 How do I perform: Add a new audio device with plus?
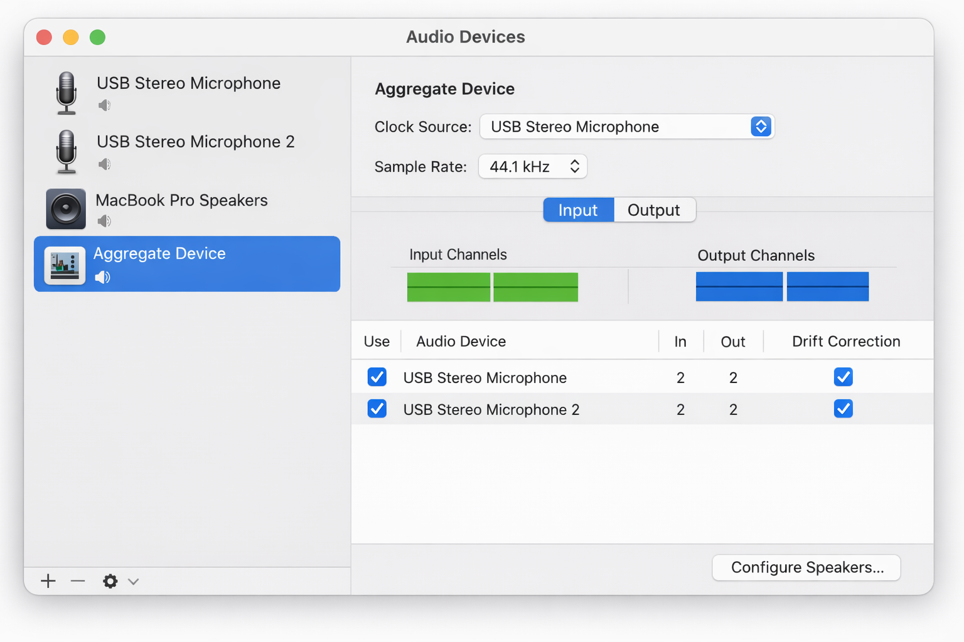click(48, 581)
